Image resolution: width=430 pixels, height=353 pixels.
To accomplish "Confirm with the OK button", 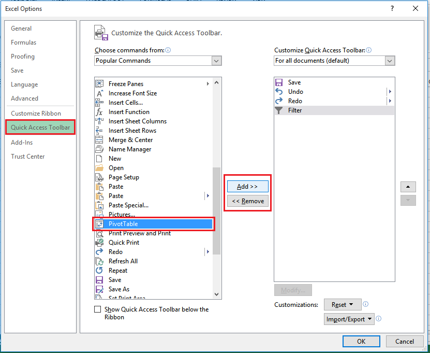I will (361, 341).
